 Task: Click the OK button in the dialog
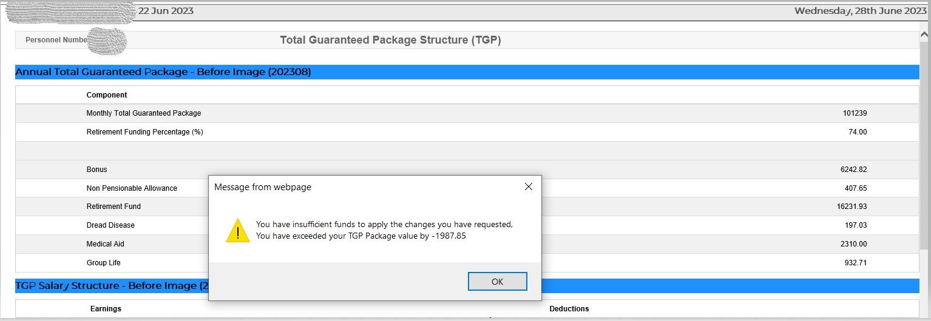point(497,282)
